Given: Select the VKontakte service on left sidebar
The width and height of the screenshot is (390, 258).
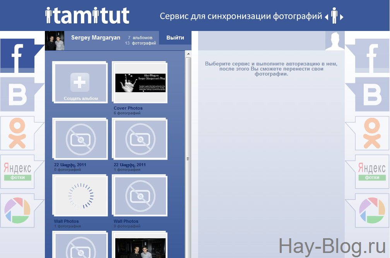Looking at the screenshot, I should (x=17, y=95).
